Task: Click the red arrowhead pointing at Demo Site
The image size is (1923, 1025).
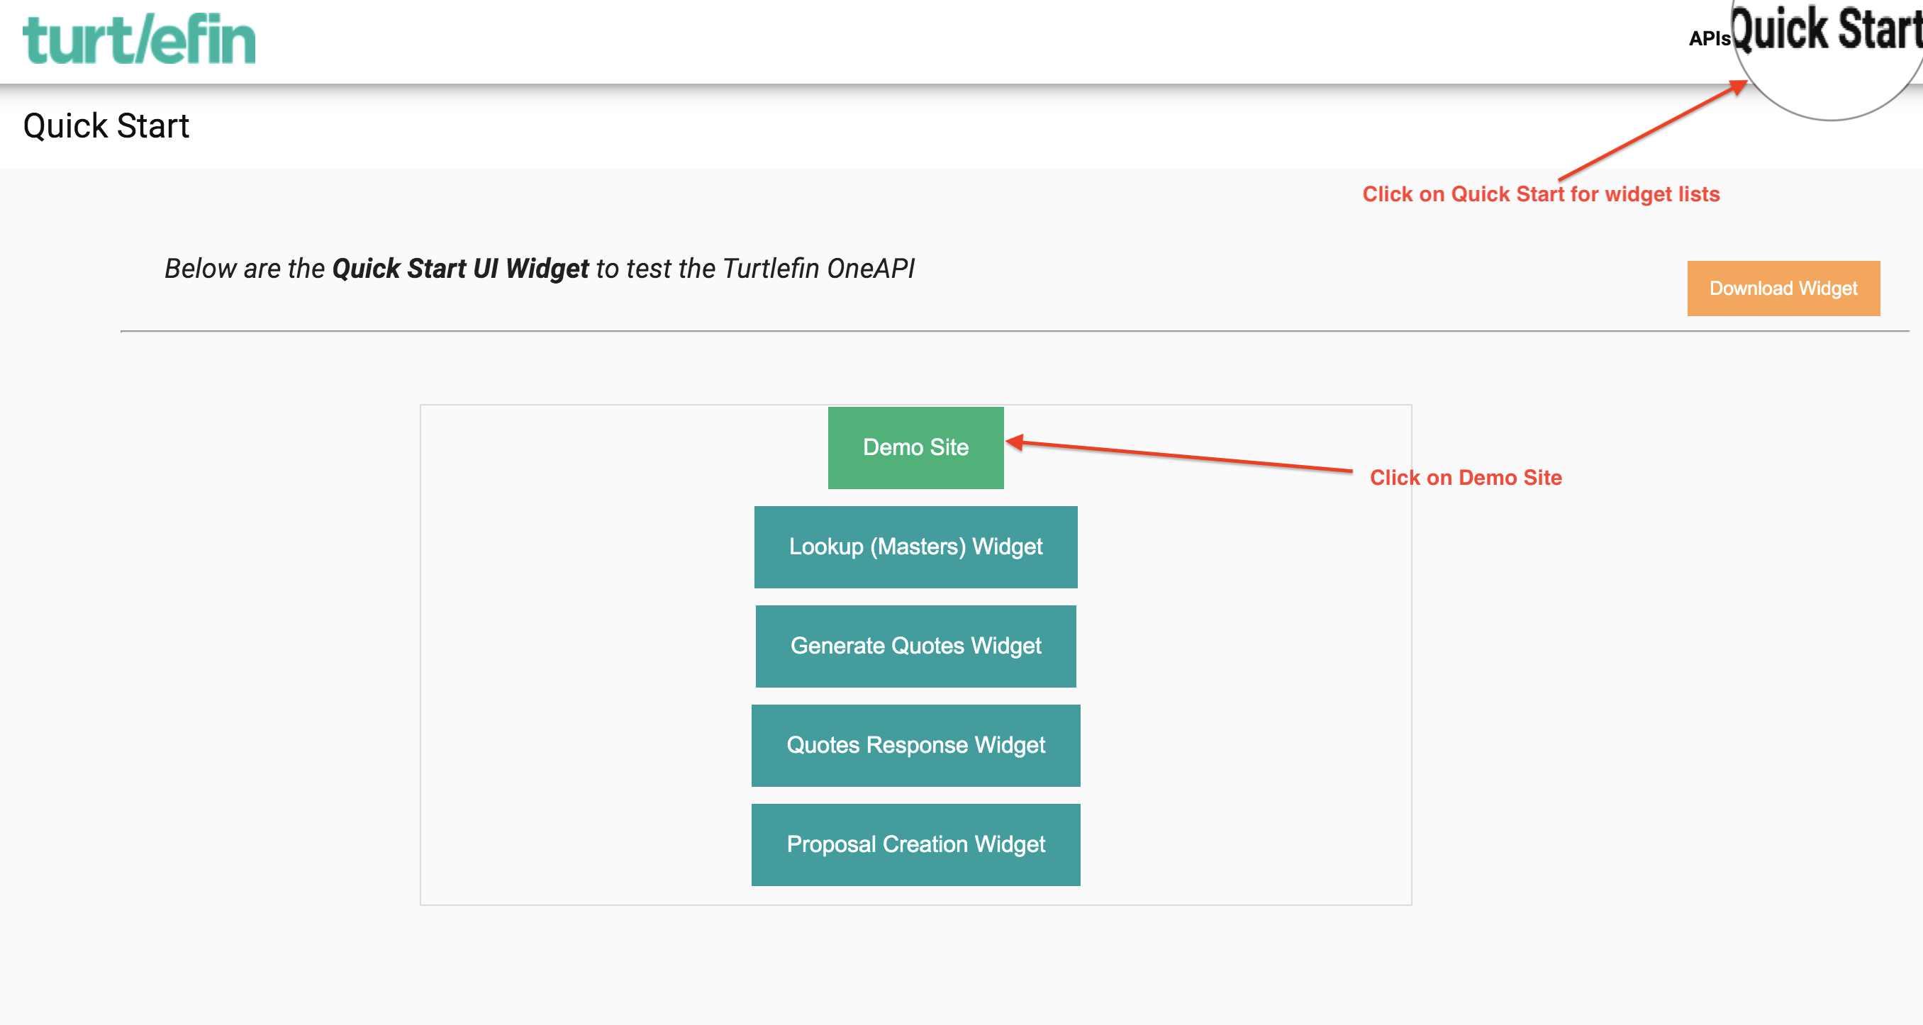Action: tap(1015, 442)
